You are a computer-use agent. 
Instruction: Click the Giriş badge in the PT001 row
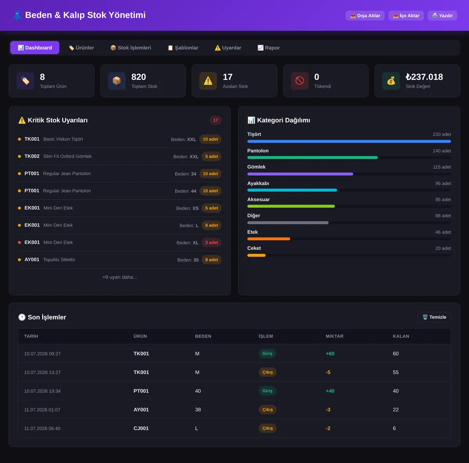tap(267, 391)
